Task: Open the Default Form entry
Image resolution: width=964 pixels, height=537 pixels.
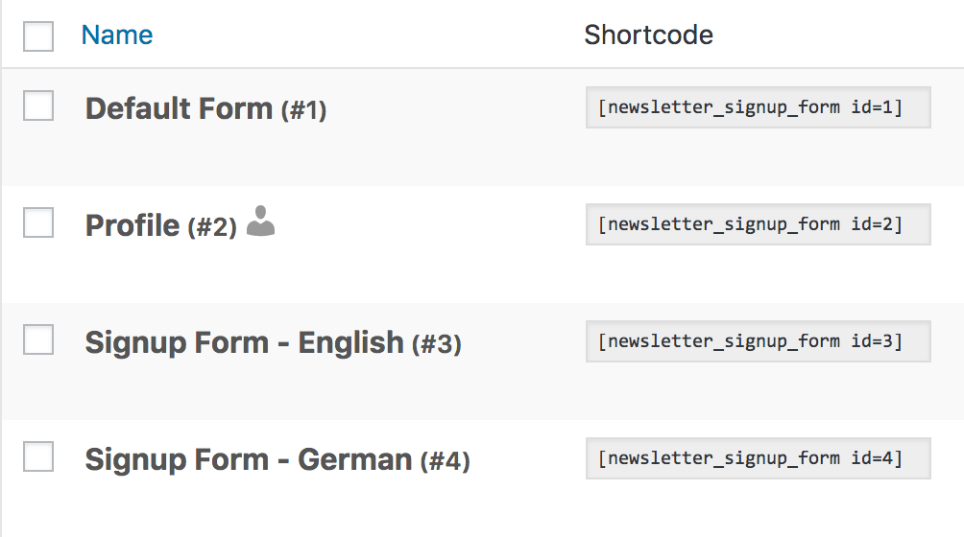Action: click(179, 108)
